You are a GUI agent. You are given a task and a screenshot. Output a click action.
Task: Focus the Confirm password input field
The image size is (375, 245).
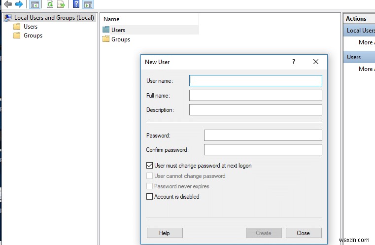pyautogui.click(x=263, y=149)
